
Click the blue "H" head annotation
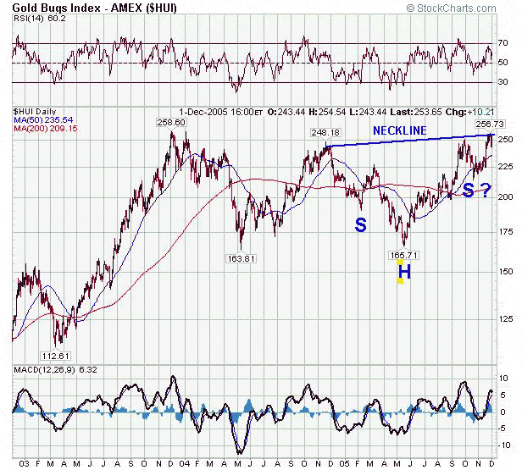[x=404, y=272]
